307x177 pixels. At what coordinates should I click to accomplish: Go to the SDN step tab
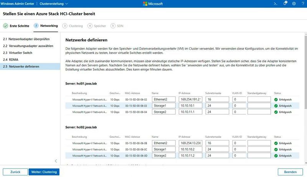pyautogui.click(x=117, y=26)
